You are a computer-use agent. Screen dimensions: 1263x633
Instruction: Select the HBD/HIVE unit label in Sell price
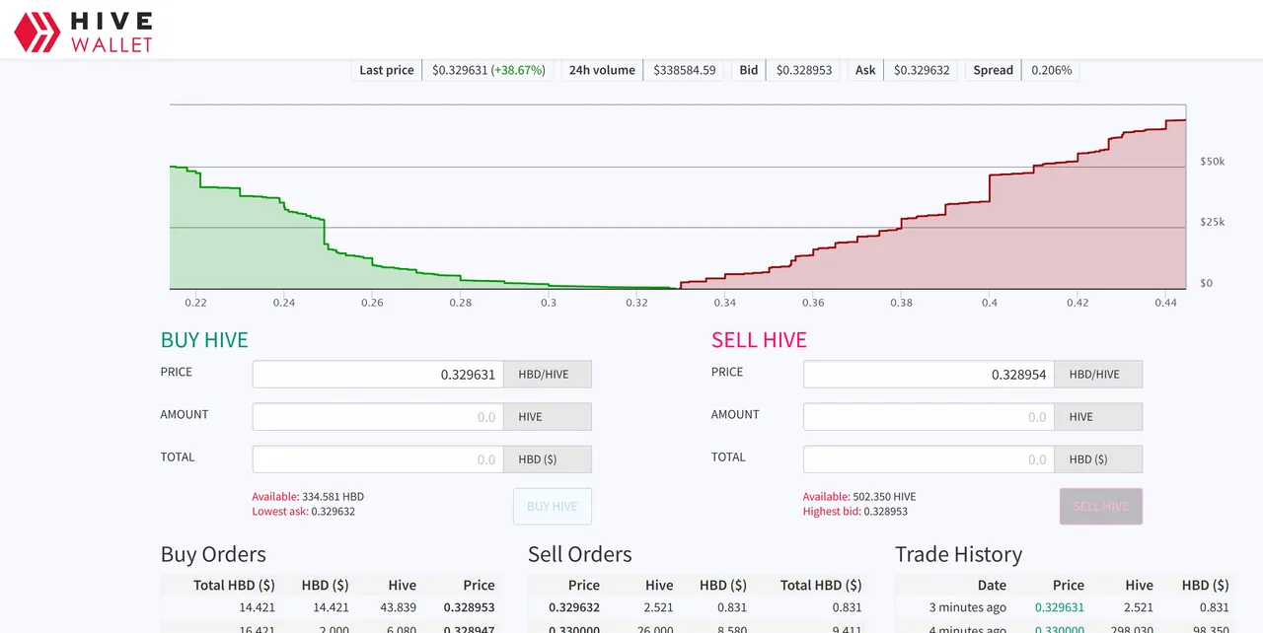[x=1098, y=375]
